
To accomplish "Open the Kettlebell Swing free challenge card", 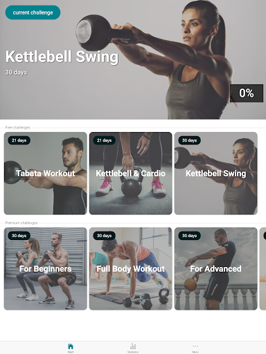I will pos(216,174).
